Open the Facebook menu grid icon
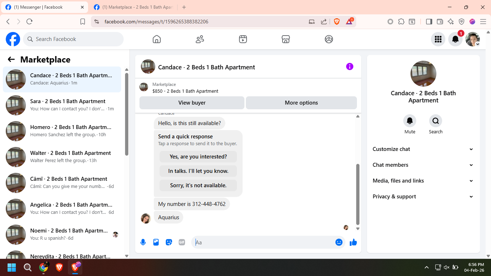 [438, 39]
